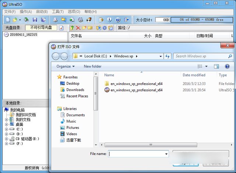The height and width of the screenshot is (173, 236).
Task: Click the New file icon in UltraISO toolbar
Action: [x=8, y=20]
